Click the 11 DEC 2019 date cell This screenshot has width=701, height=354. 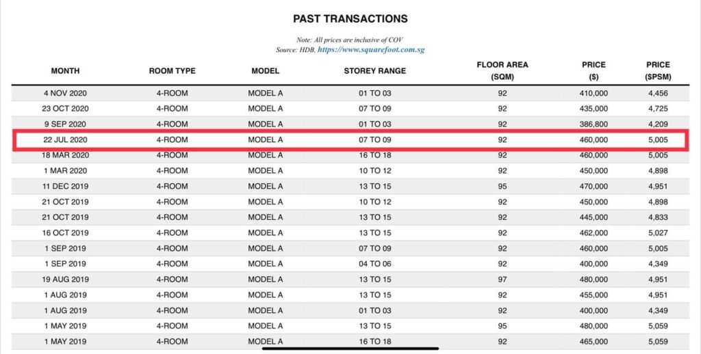(x=66, y=187)
